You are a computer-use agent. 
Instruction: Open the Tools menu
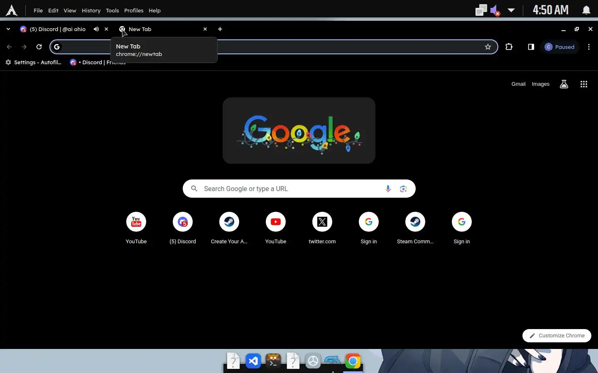coord(112,10)
